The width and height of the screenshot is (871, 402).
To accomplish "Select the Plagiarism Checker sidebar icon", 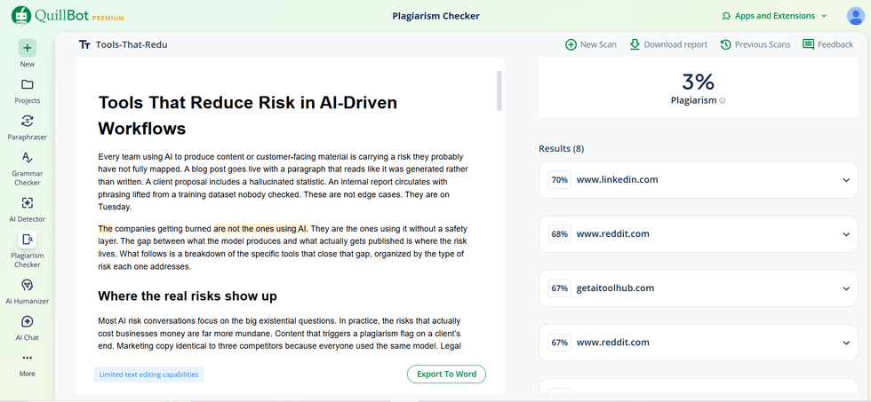I will coord(28,240).
